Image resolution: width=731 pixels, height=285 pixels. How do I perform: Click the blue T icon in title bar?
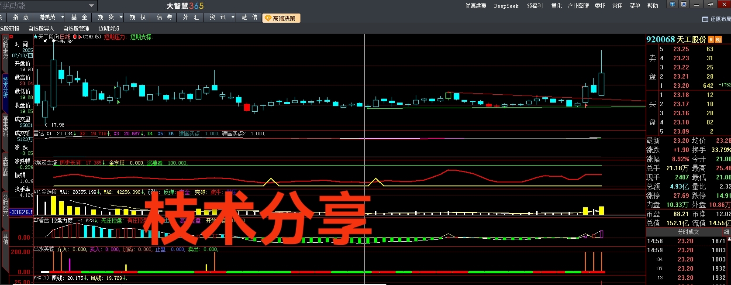[x=672, y=4]
